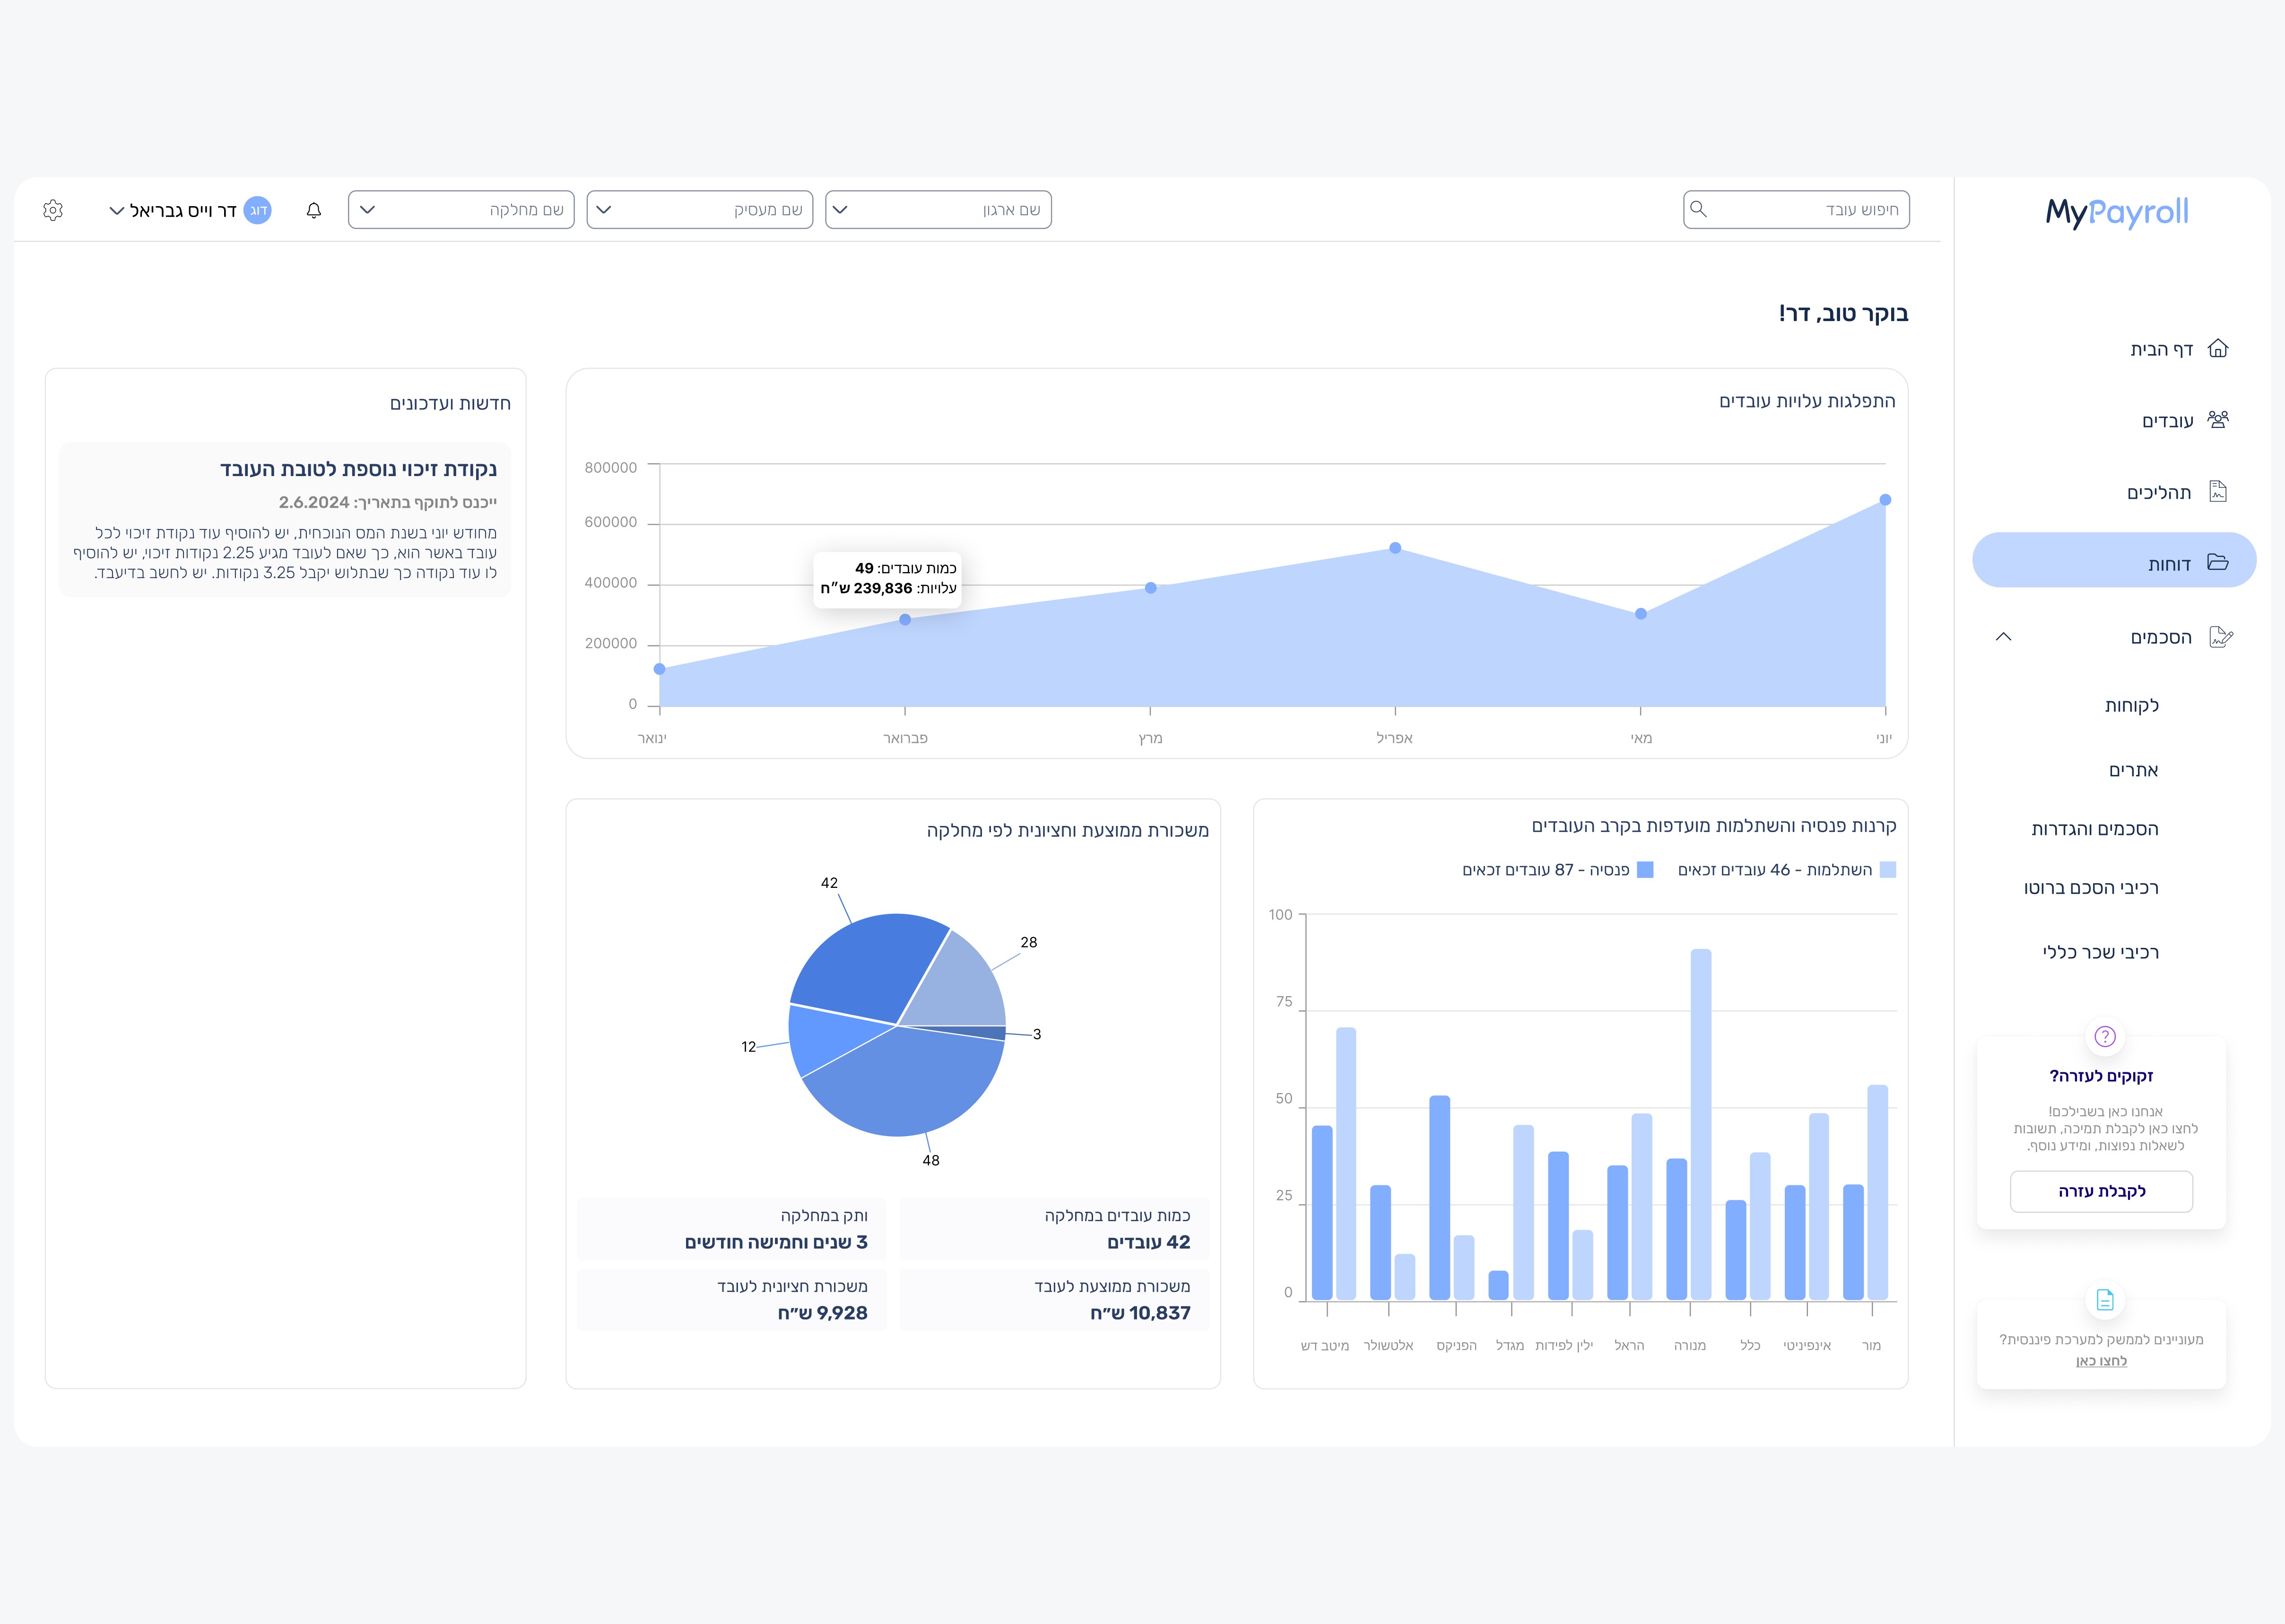Open רכיבי שכר כללי submenu item
2285x1624 pixels.
2100,952
